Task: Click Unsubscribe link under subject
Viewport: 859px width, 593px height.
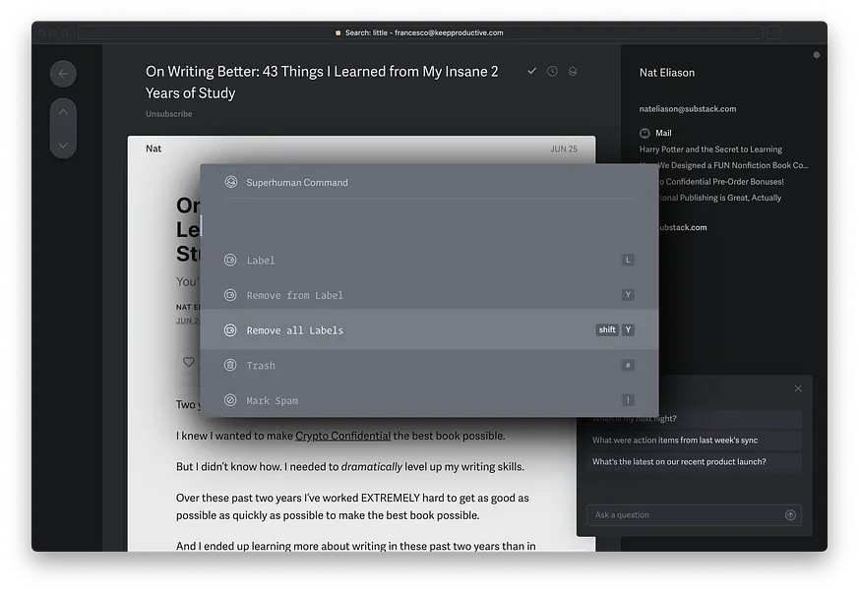Action: (x=168, y=114)
